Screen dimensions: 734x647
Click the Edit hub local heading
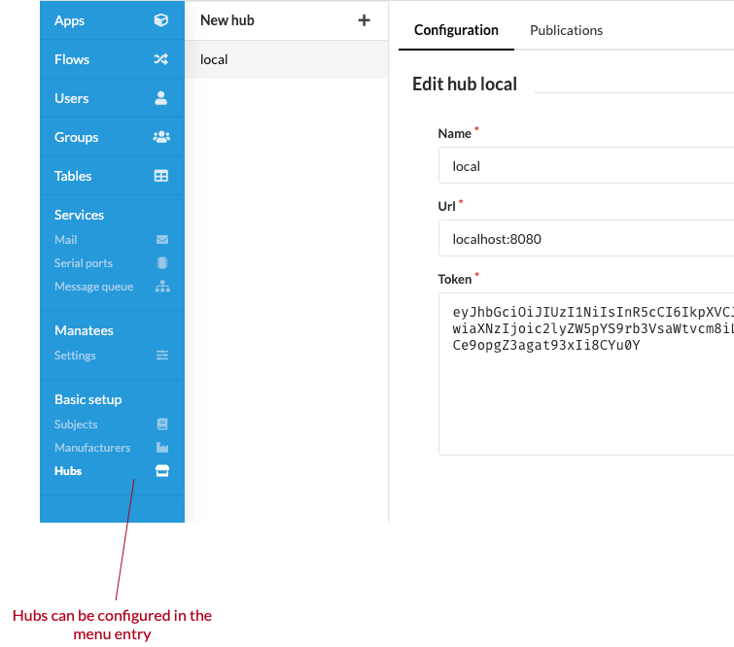tap(465, 85)
